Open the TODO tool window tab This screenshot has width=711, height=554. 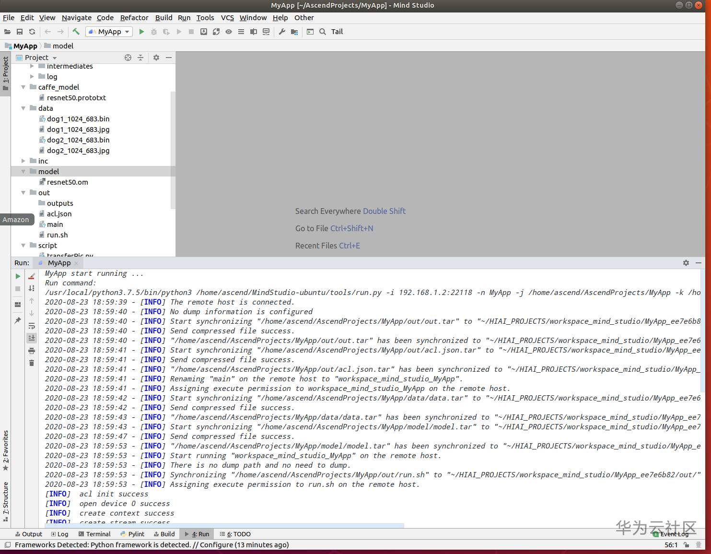[x=235, y=534]
